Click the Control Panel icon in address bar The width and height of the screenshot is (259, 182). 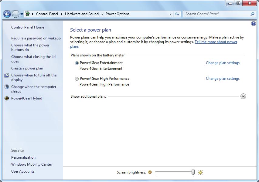(x=27, y=14)
